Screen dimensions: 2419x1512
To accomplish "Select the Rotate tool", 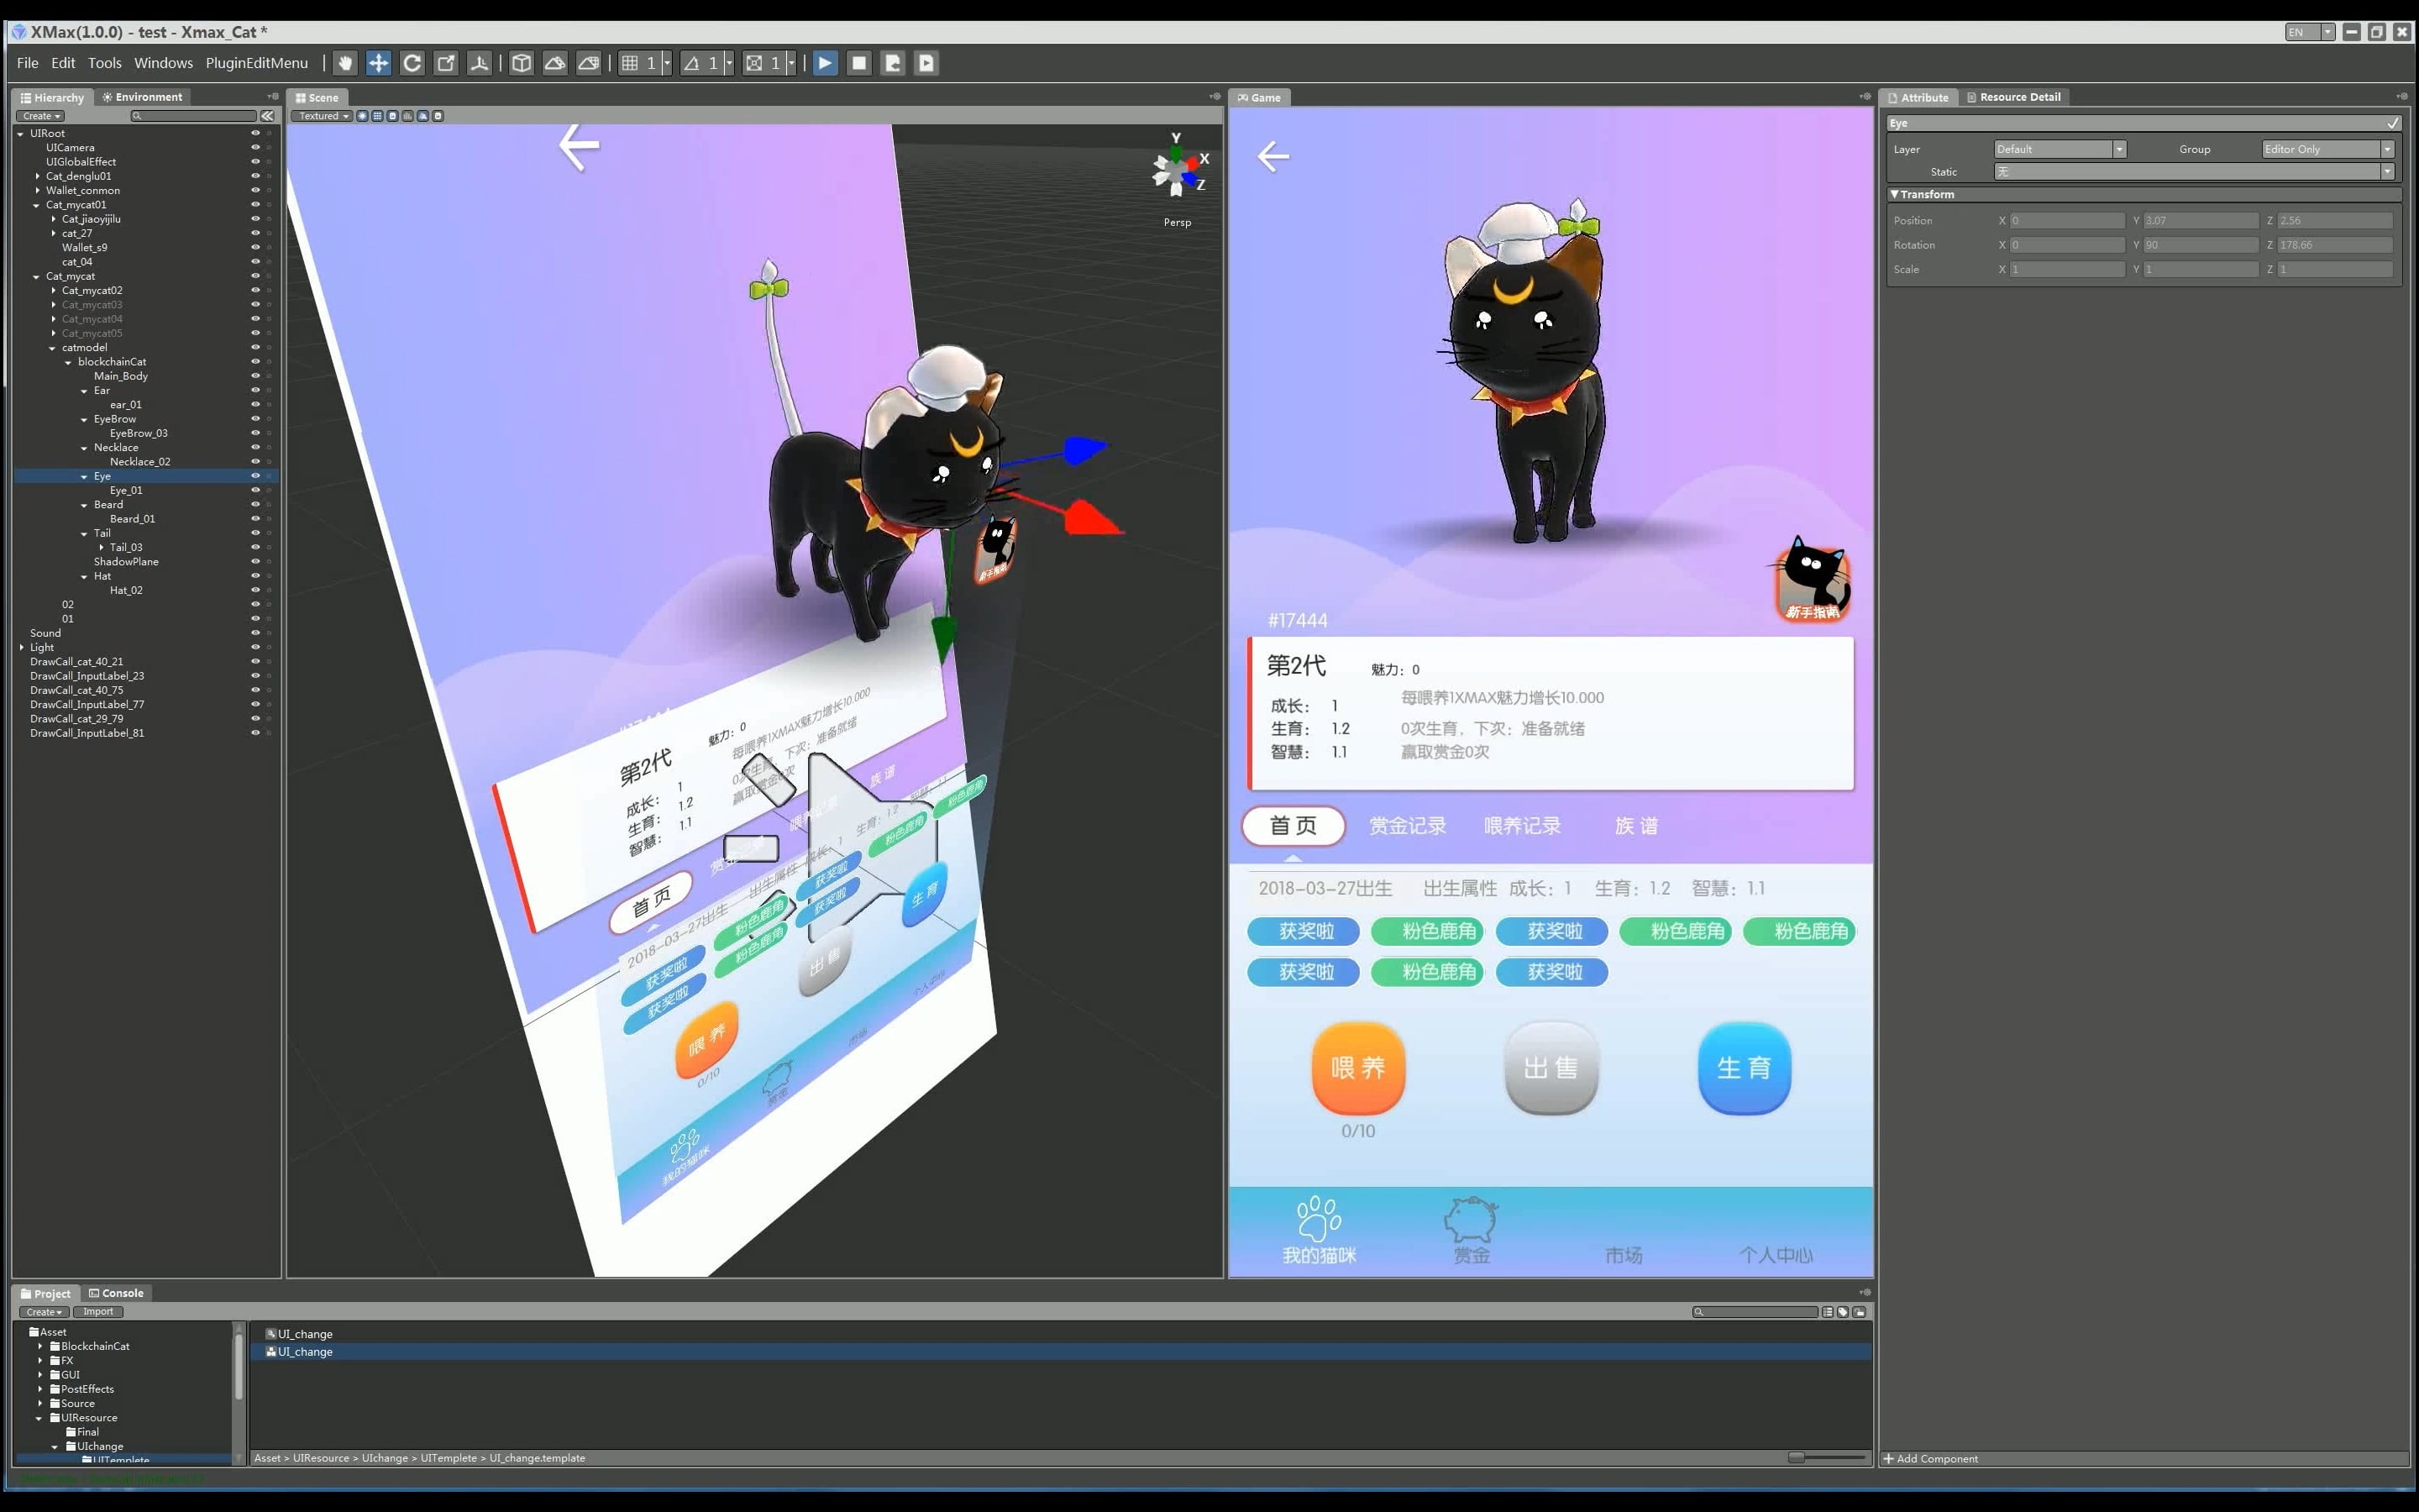I will [412, 63].
